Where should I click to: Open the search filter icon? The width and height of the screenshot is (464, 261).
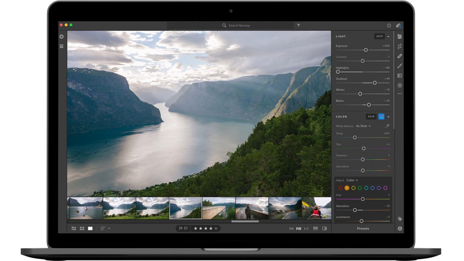[x=298, y=25]
